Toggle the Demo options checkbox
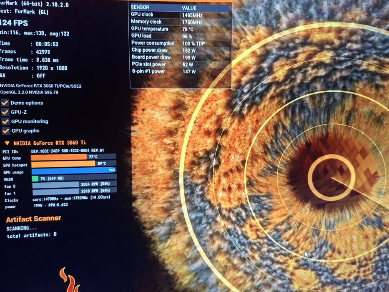Viewport: 389px width, 292px height. pyautogui.click(x=5, y=103)
